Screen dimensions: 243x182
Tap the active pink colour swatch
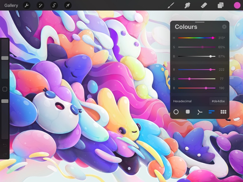pos(237,5)
